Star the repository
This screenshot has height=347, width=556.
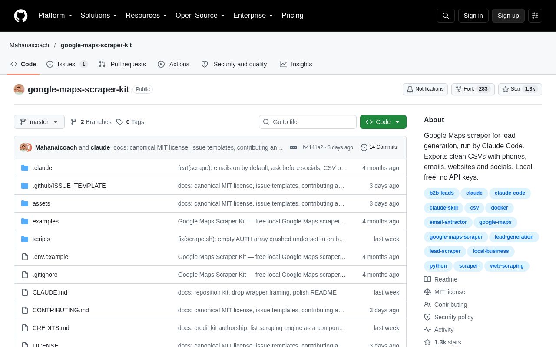point(520,89)
